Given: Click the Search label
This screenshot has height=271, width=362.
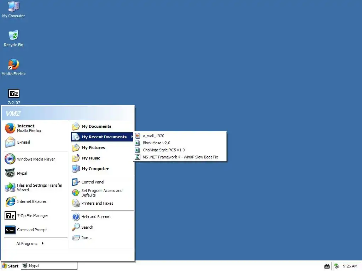Looking at the screenshot, I should (x=87, y=227).
